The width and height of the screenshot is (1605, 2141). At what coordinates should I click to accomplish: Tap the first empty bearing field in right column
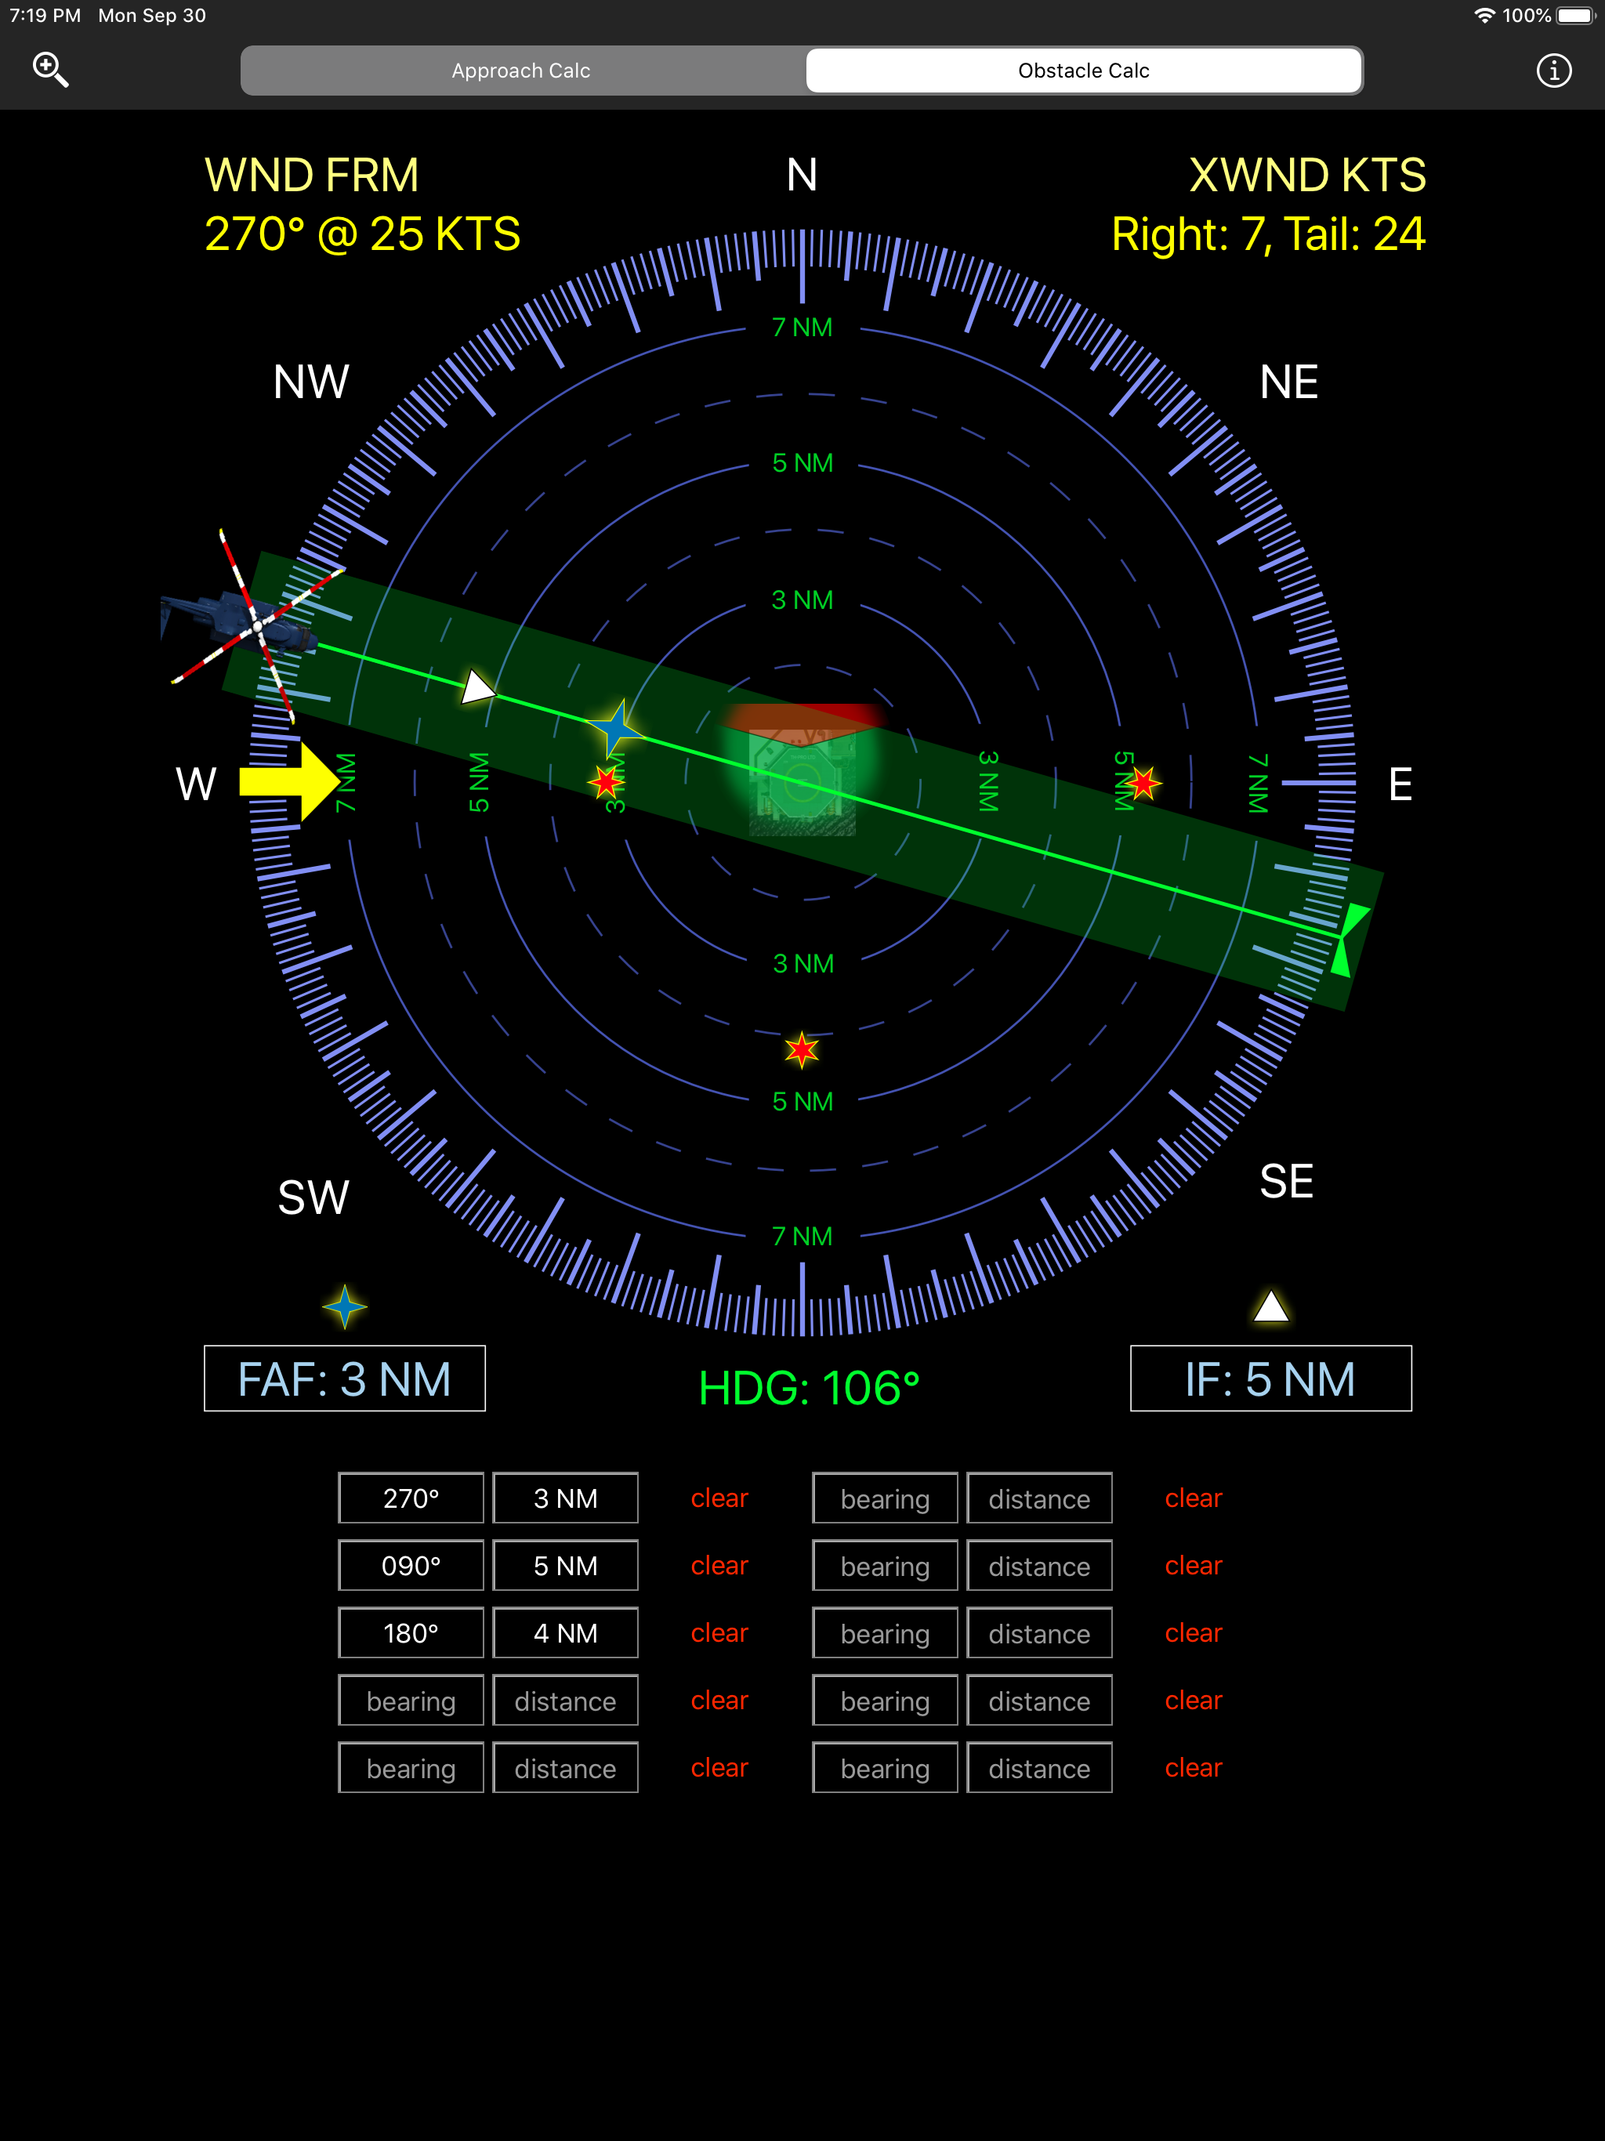pos(885,1498)
